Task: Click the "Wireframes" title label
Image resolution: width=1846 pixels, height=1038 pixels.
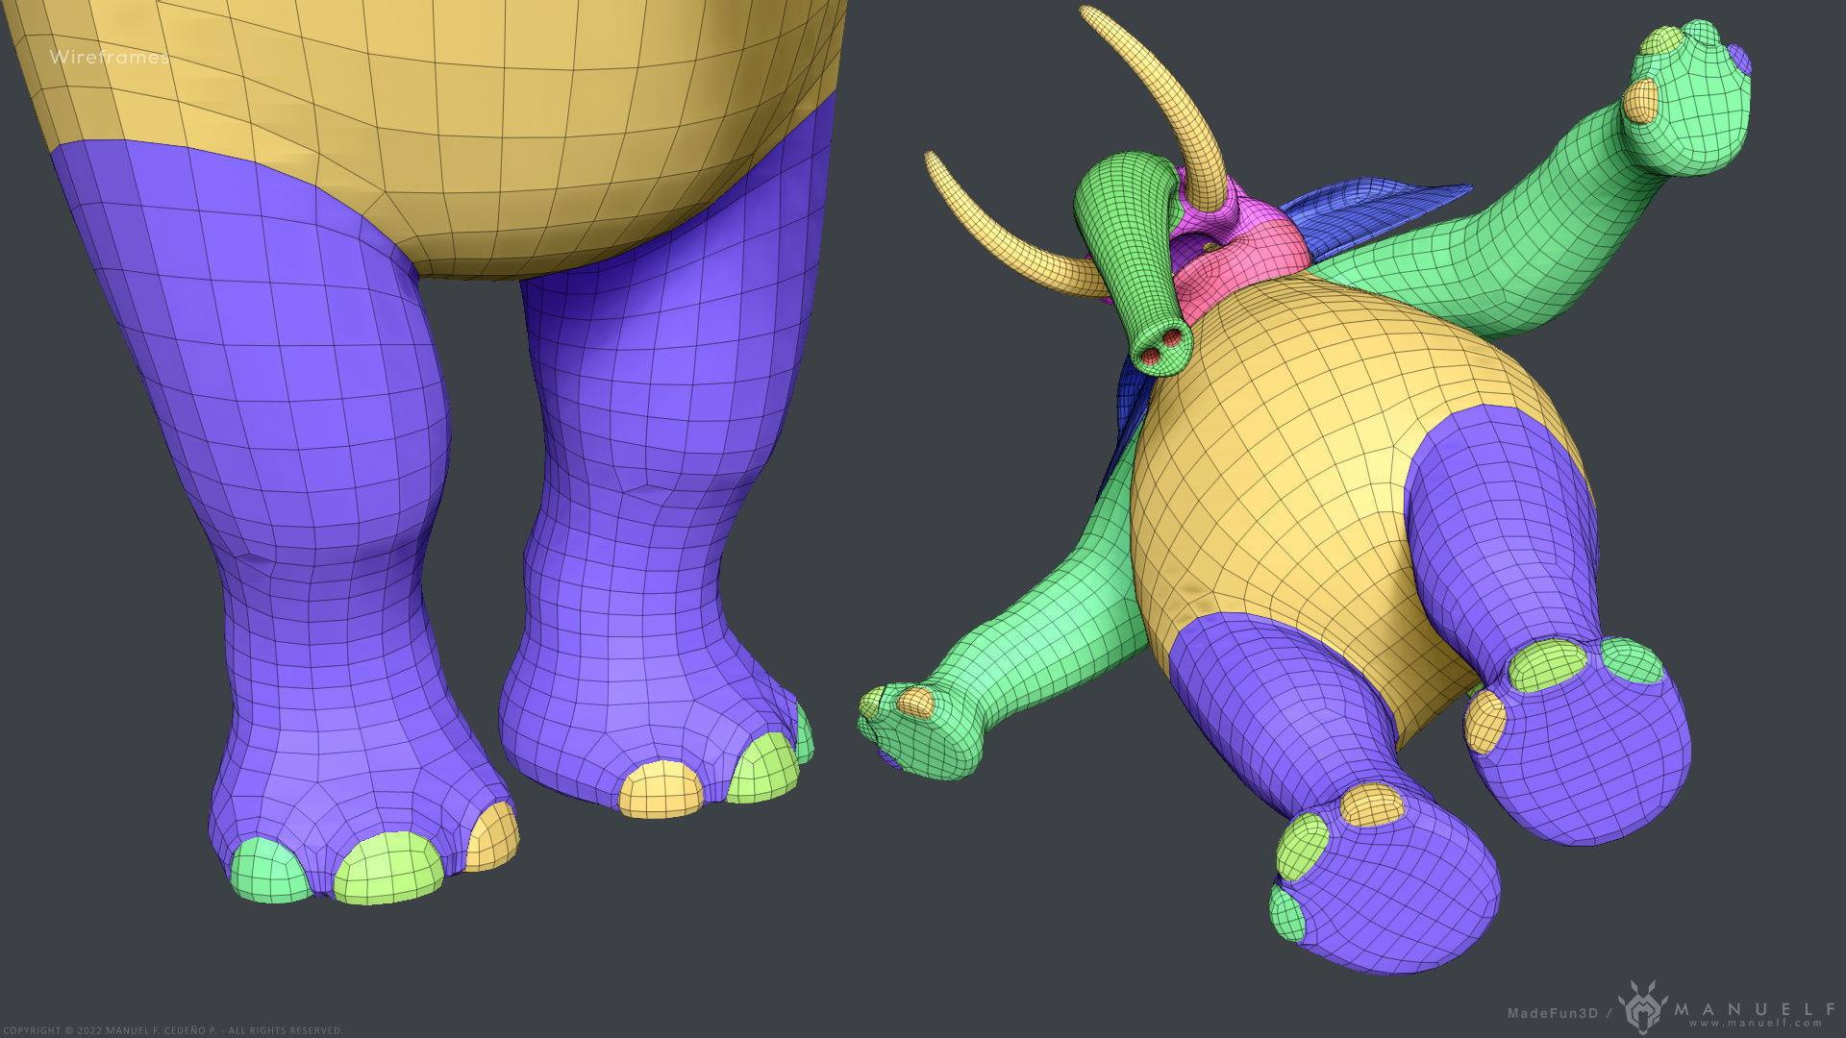Action: 109,57
